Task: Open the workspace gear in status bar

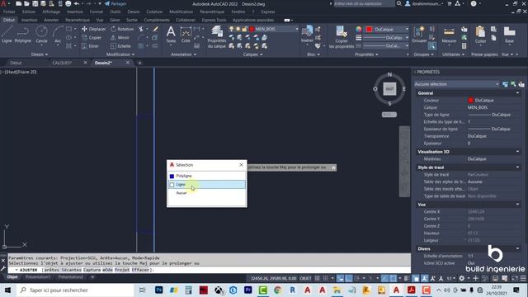Action: coord(462,278)
